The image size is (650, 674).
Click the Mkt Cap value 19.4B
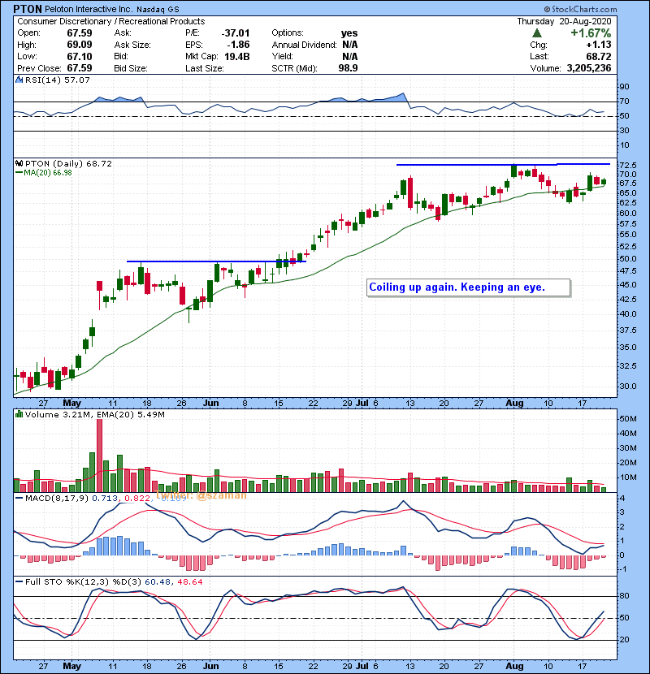coord(236,56)
